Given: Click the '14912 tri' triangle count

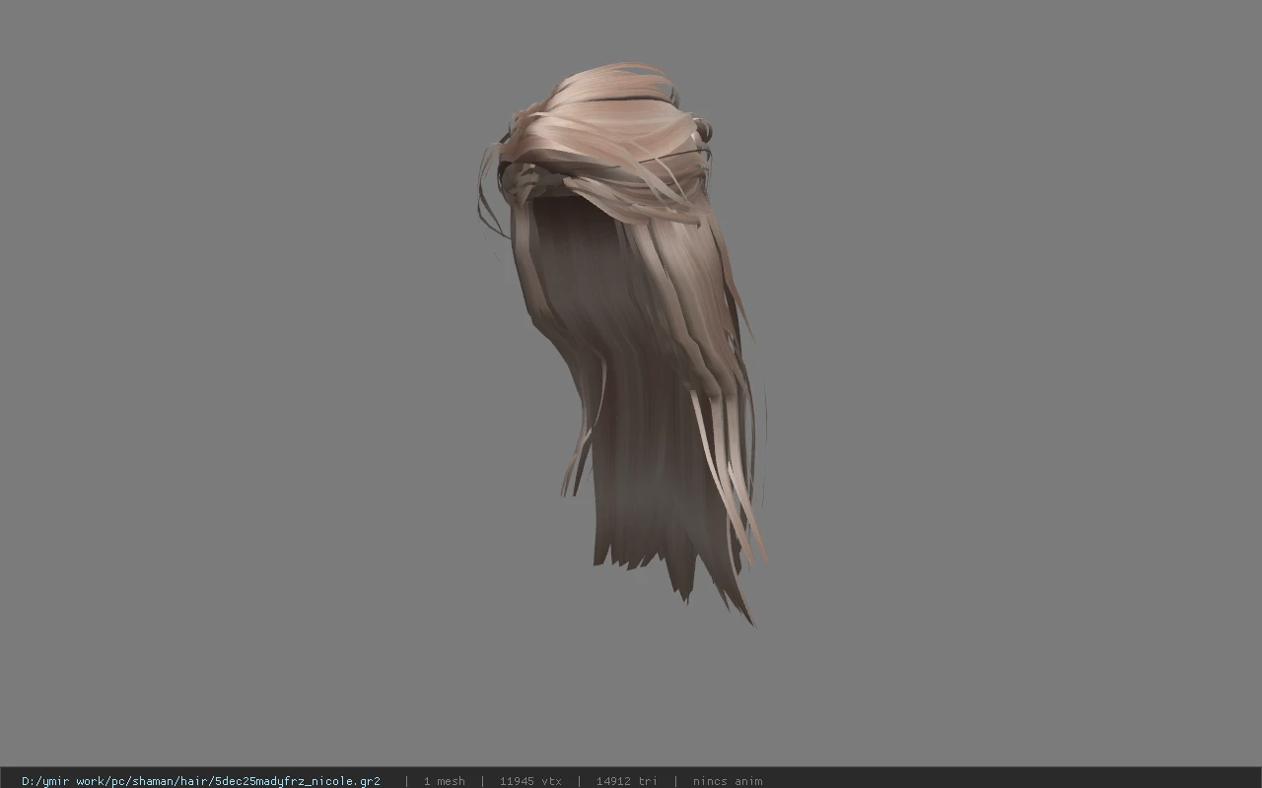Looking at the screenshot, I should click(626, 781).
